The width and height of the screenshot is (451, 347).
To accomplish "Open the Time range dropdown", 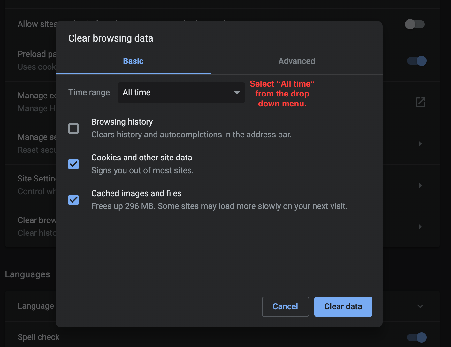I will click(x=181, y=93).
